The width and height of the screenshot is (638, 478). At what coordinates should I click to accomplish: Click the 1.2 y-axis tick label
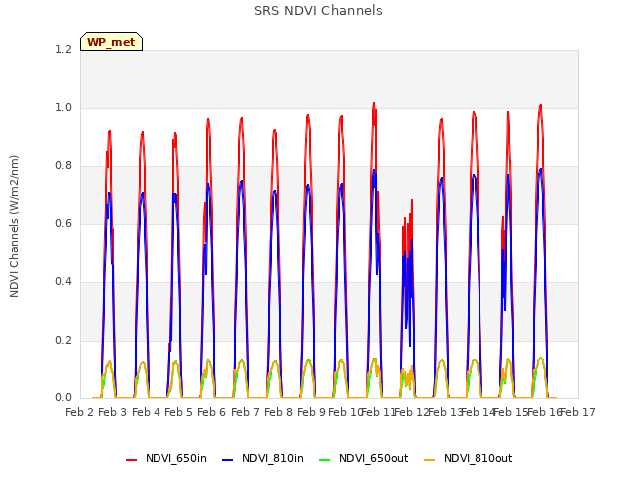coord(63,49)
